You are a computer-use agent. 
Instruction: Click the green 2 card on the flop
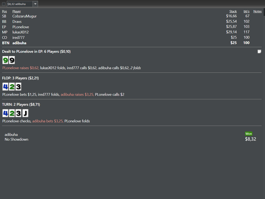click(x=12, y=87)
